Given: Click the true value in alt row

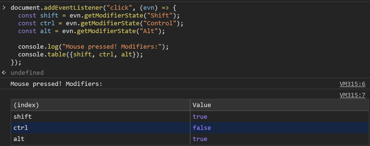Looking at the screenshot, I should pos(200,139).
